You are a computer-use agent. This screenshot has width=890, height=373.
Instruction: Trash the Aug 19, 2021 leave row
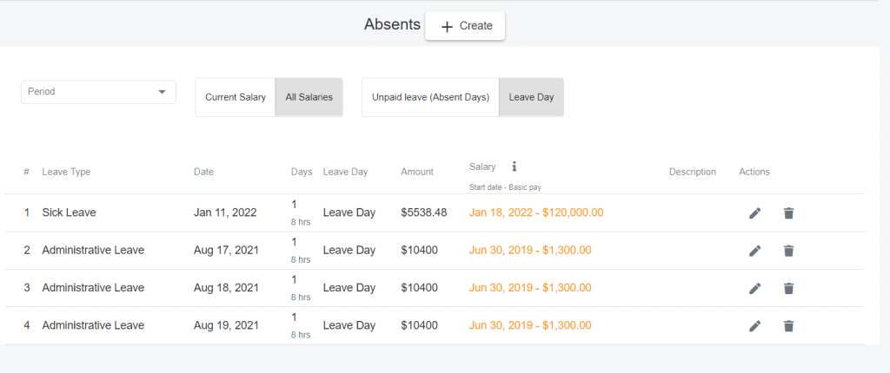coord(788,326)
